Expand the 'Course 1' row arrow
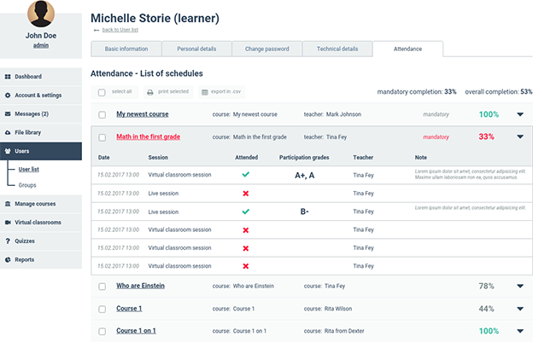Viewport: 533px width, 342px height. (x=519, y=309)
